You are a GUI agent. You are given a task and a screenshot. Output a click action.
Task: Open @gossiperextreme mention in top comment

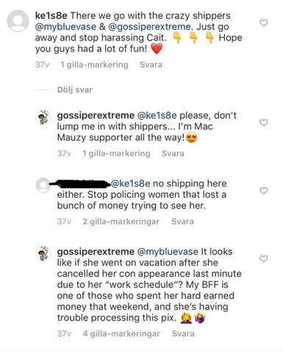click(x=149, y=26)
